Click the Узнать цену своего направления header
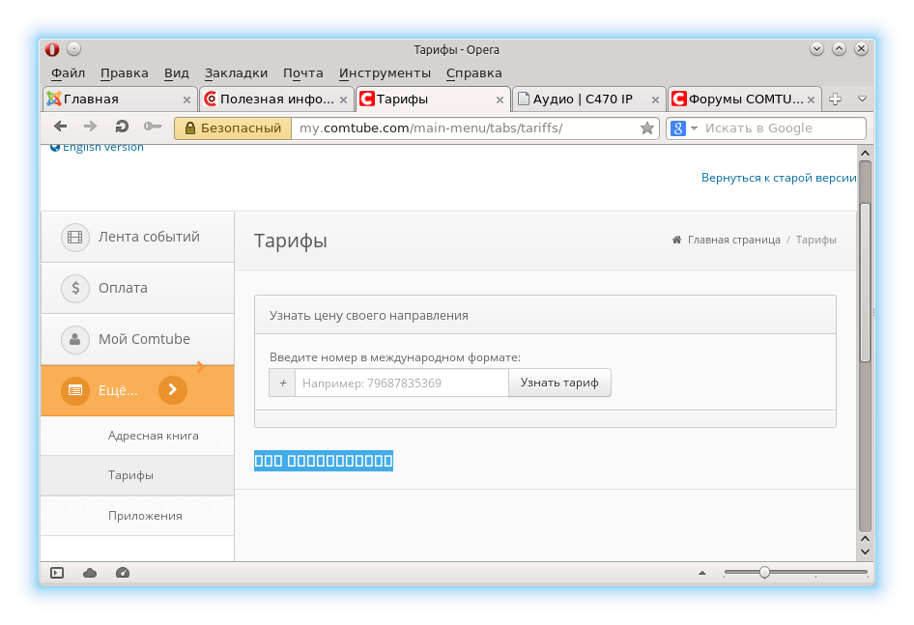The height and width of the screenshot is (625, 914). point(545,316)
